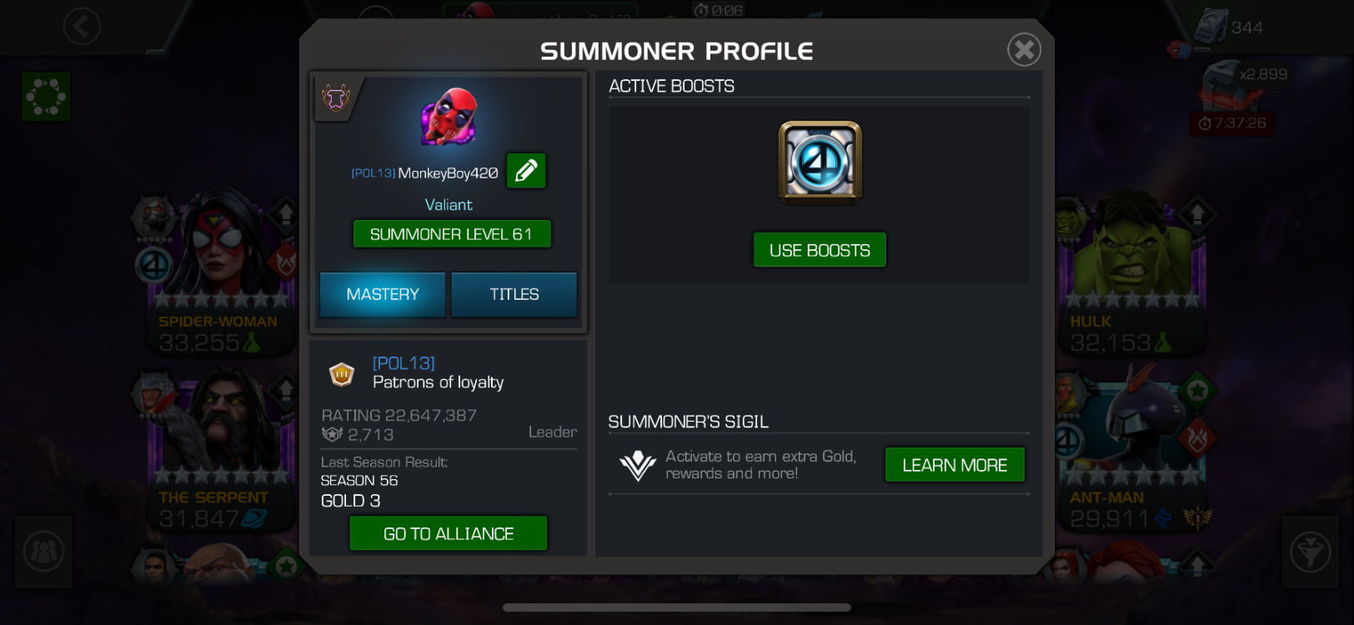Click Learn More about Summoner's Sigil

[x=955, y=465]
